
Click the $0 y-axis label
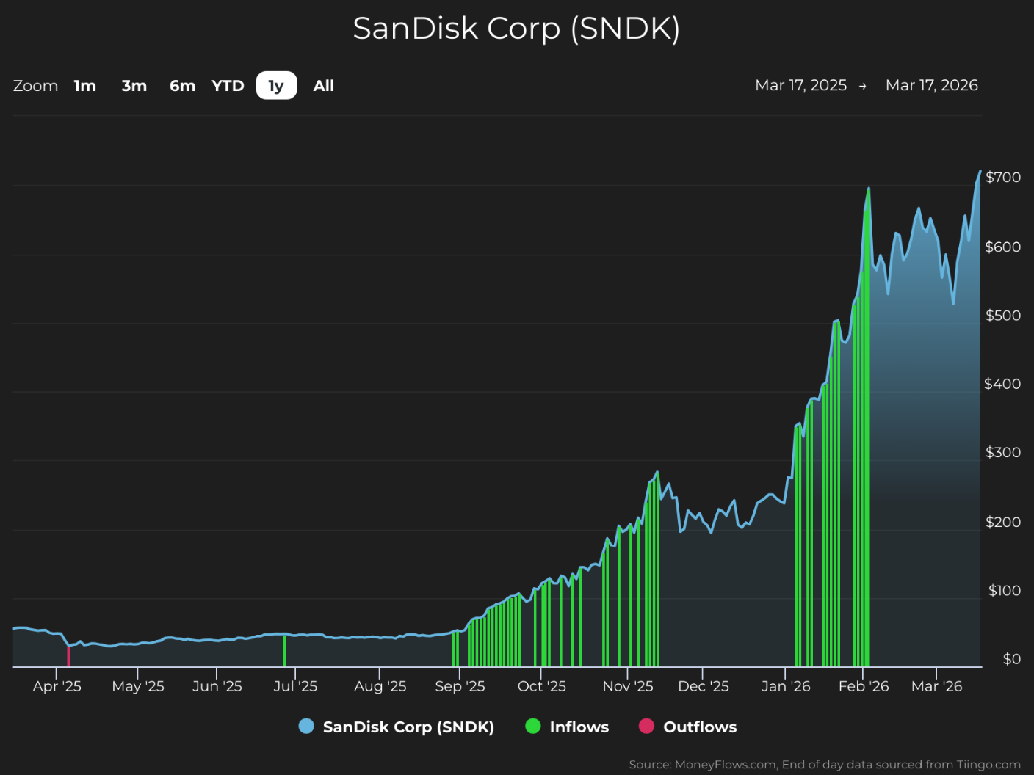pyautogui.click(x=1012, y=659)
